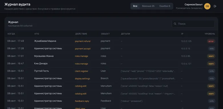The image size is (223, 109).
Task: Select the name Жумабаева Мадина
Action: pos(45,41)
